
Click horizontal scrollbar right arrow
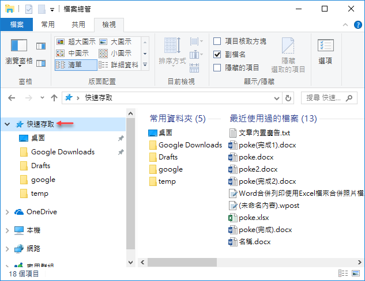pos(360,262)
